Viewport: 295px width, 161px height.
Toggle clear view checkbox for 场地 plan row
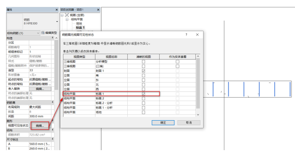(143, 112)
